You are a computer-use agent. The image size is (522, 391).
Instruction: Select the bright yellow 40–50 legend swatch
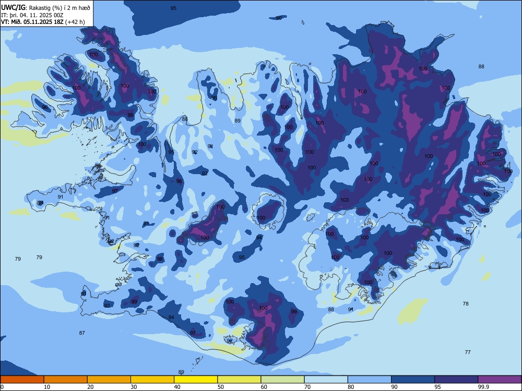196,380
